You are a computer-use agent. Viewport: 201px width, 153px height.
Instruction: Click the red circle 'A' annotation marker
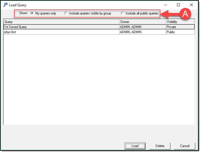(185, 14)
